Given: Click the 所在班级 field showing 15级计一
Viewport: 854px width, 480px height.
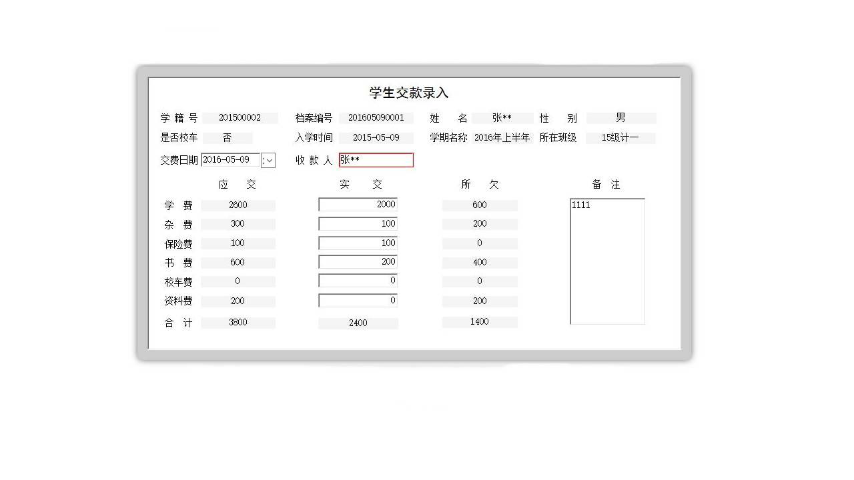Looking at the screenshot, I should click(x=620, y=138).
